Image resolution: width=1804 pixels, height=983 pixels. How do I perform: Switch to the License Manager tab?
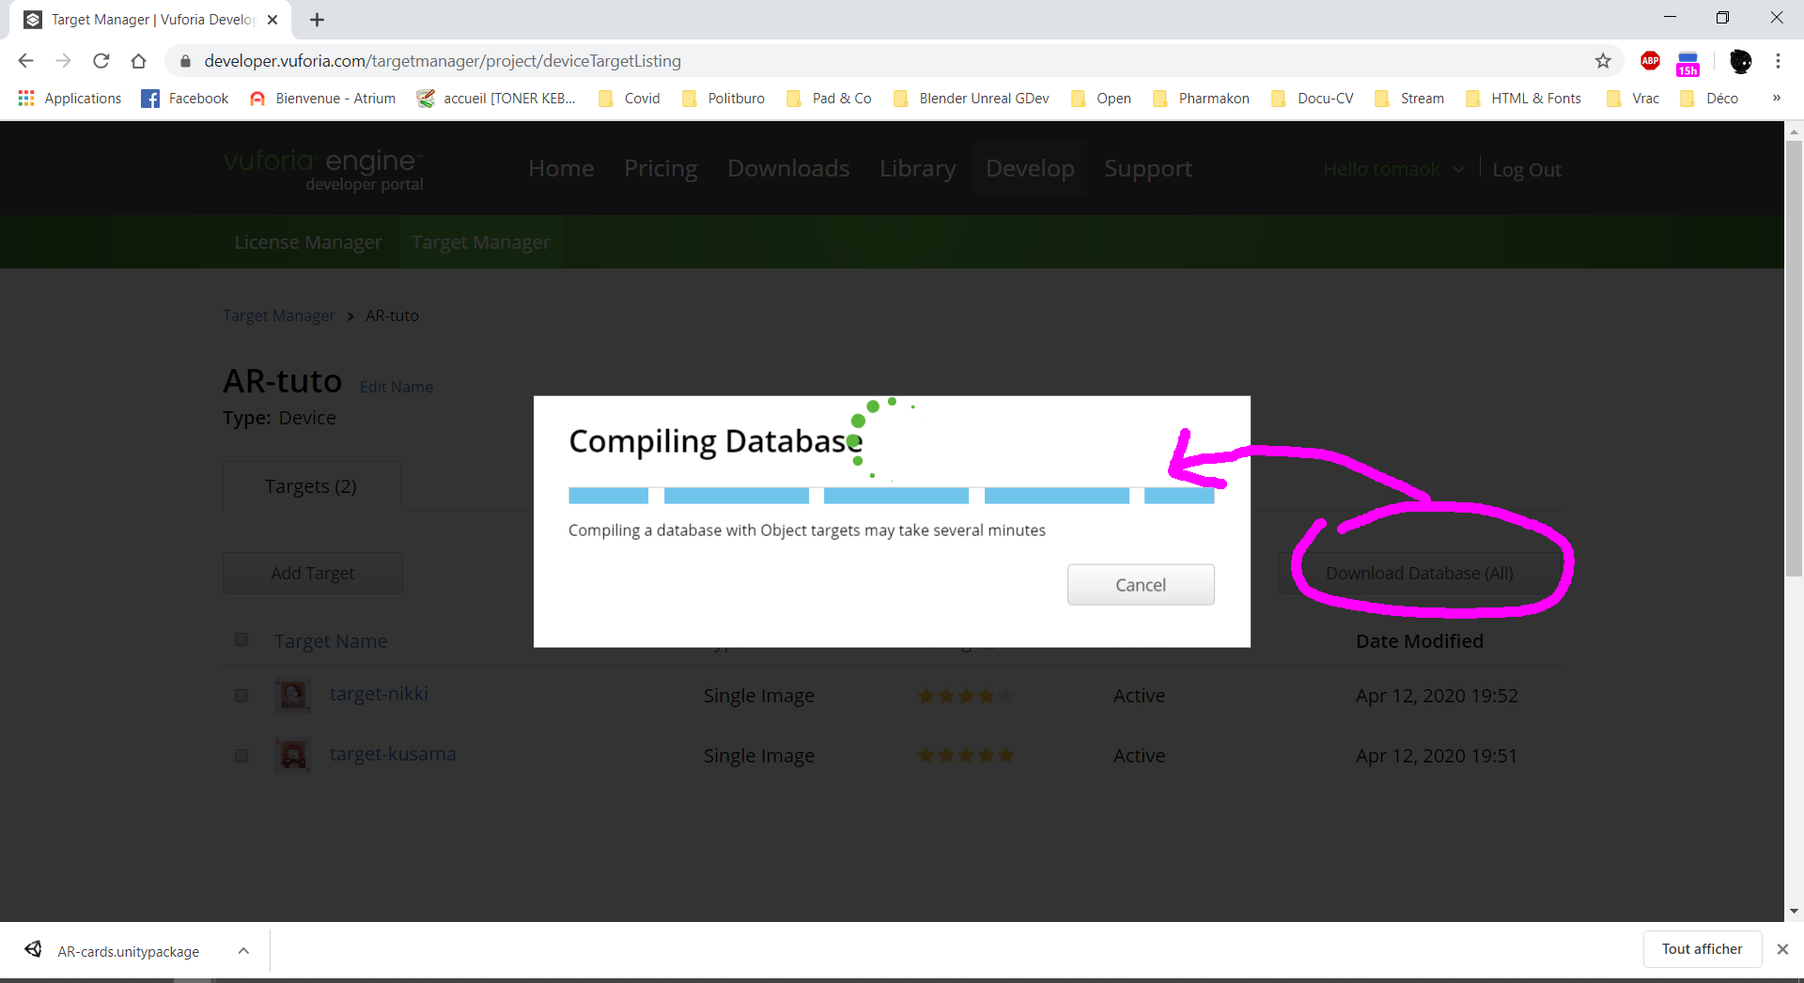point(308,242)
